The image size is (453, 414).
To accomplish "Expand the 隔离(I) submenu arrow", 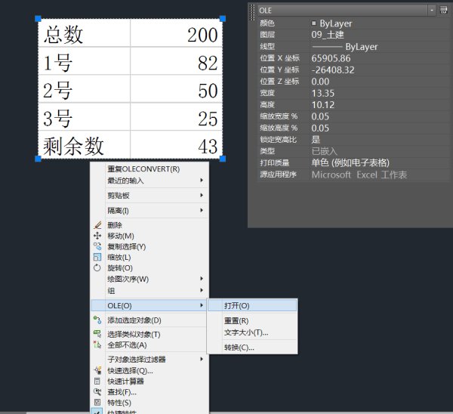I will pyautogui.click(x=202, y=211).
